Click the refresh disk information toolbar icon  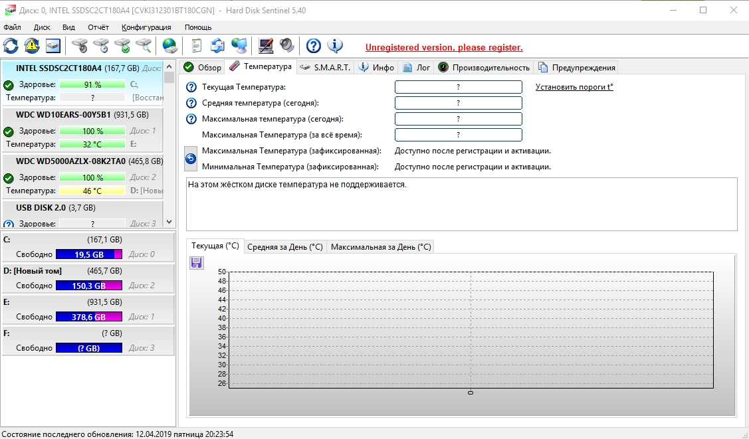tap(11, 46)
